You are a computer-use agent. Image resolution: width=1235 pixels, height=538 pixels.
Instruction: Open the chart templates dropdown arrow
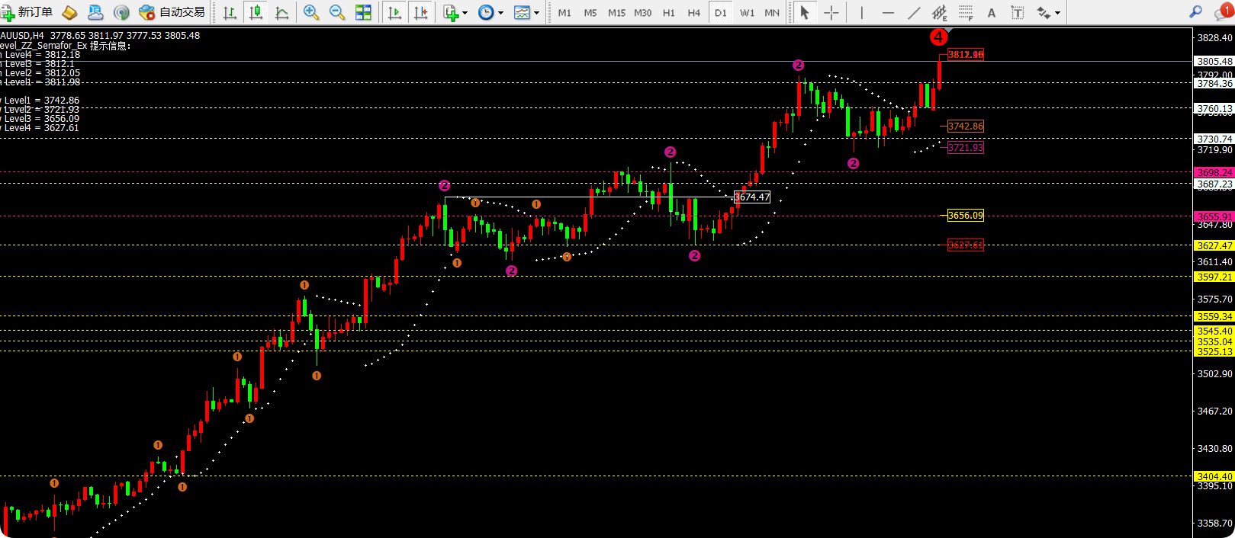536,13
